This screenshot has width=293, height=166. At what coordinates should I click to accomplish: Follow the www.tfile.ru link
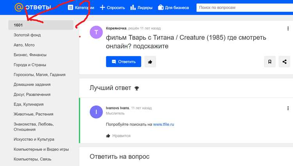point(164,124)
